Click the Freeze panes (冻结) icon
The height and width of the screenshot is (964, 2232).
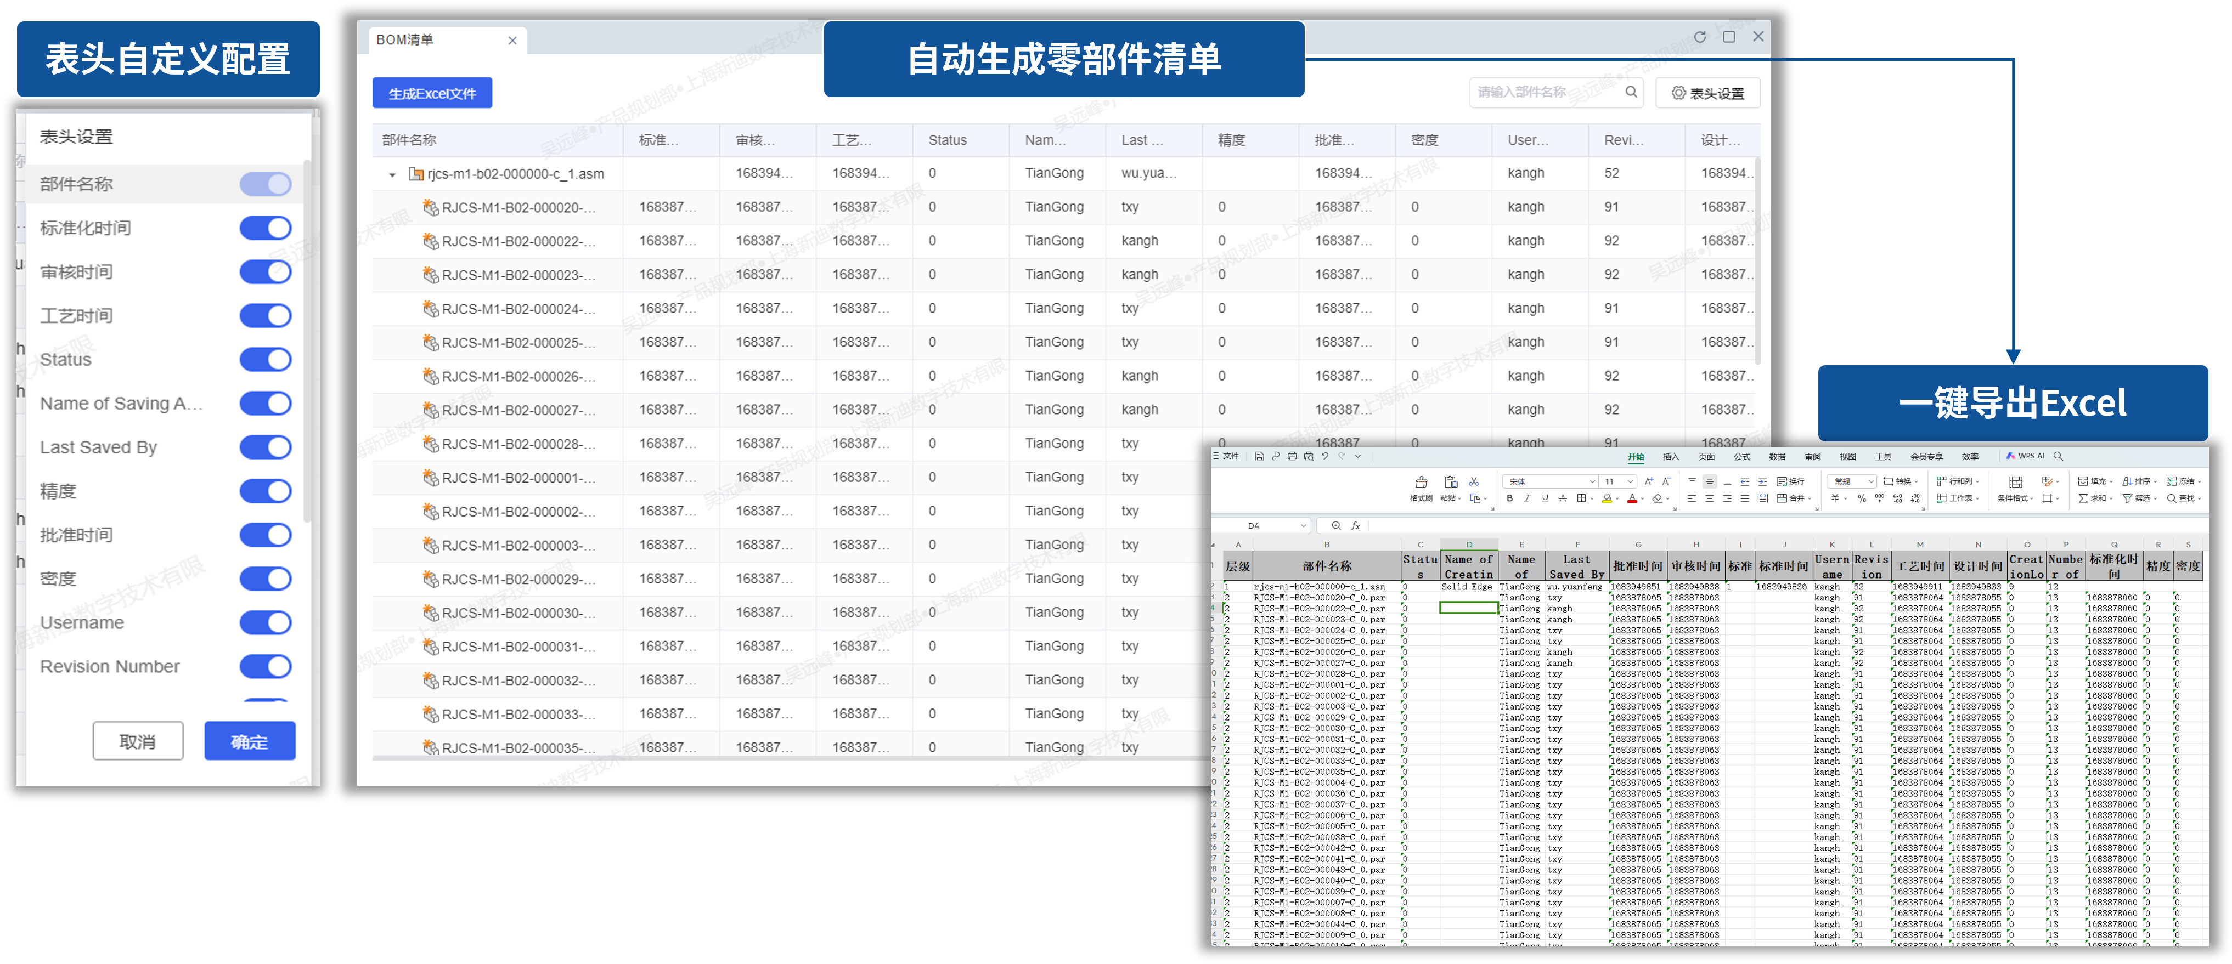tap(2172, 481)
